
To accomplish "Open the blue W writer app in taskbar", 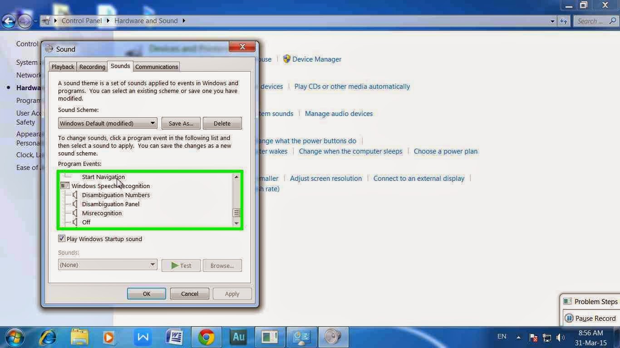I will click(x=143, y=337).
